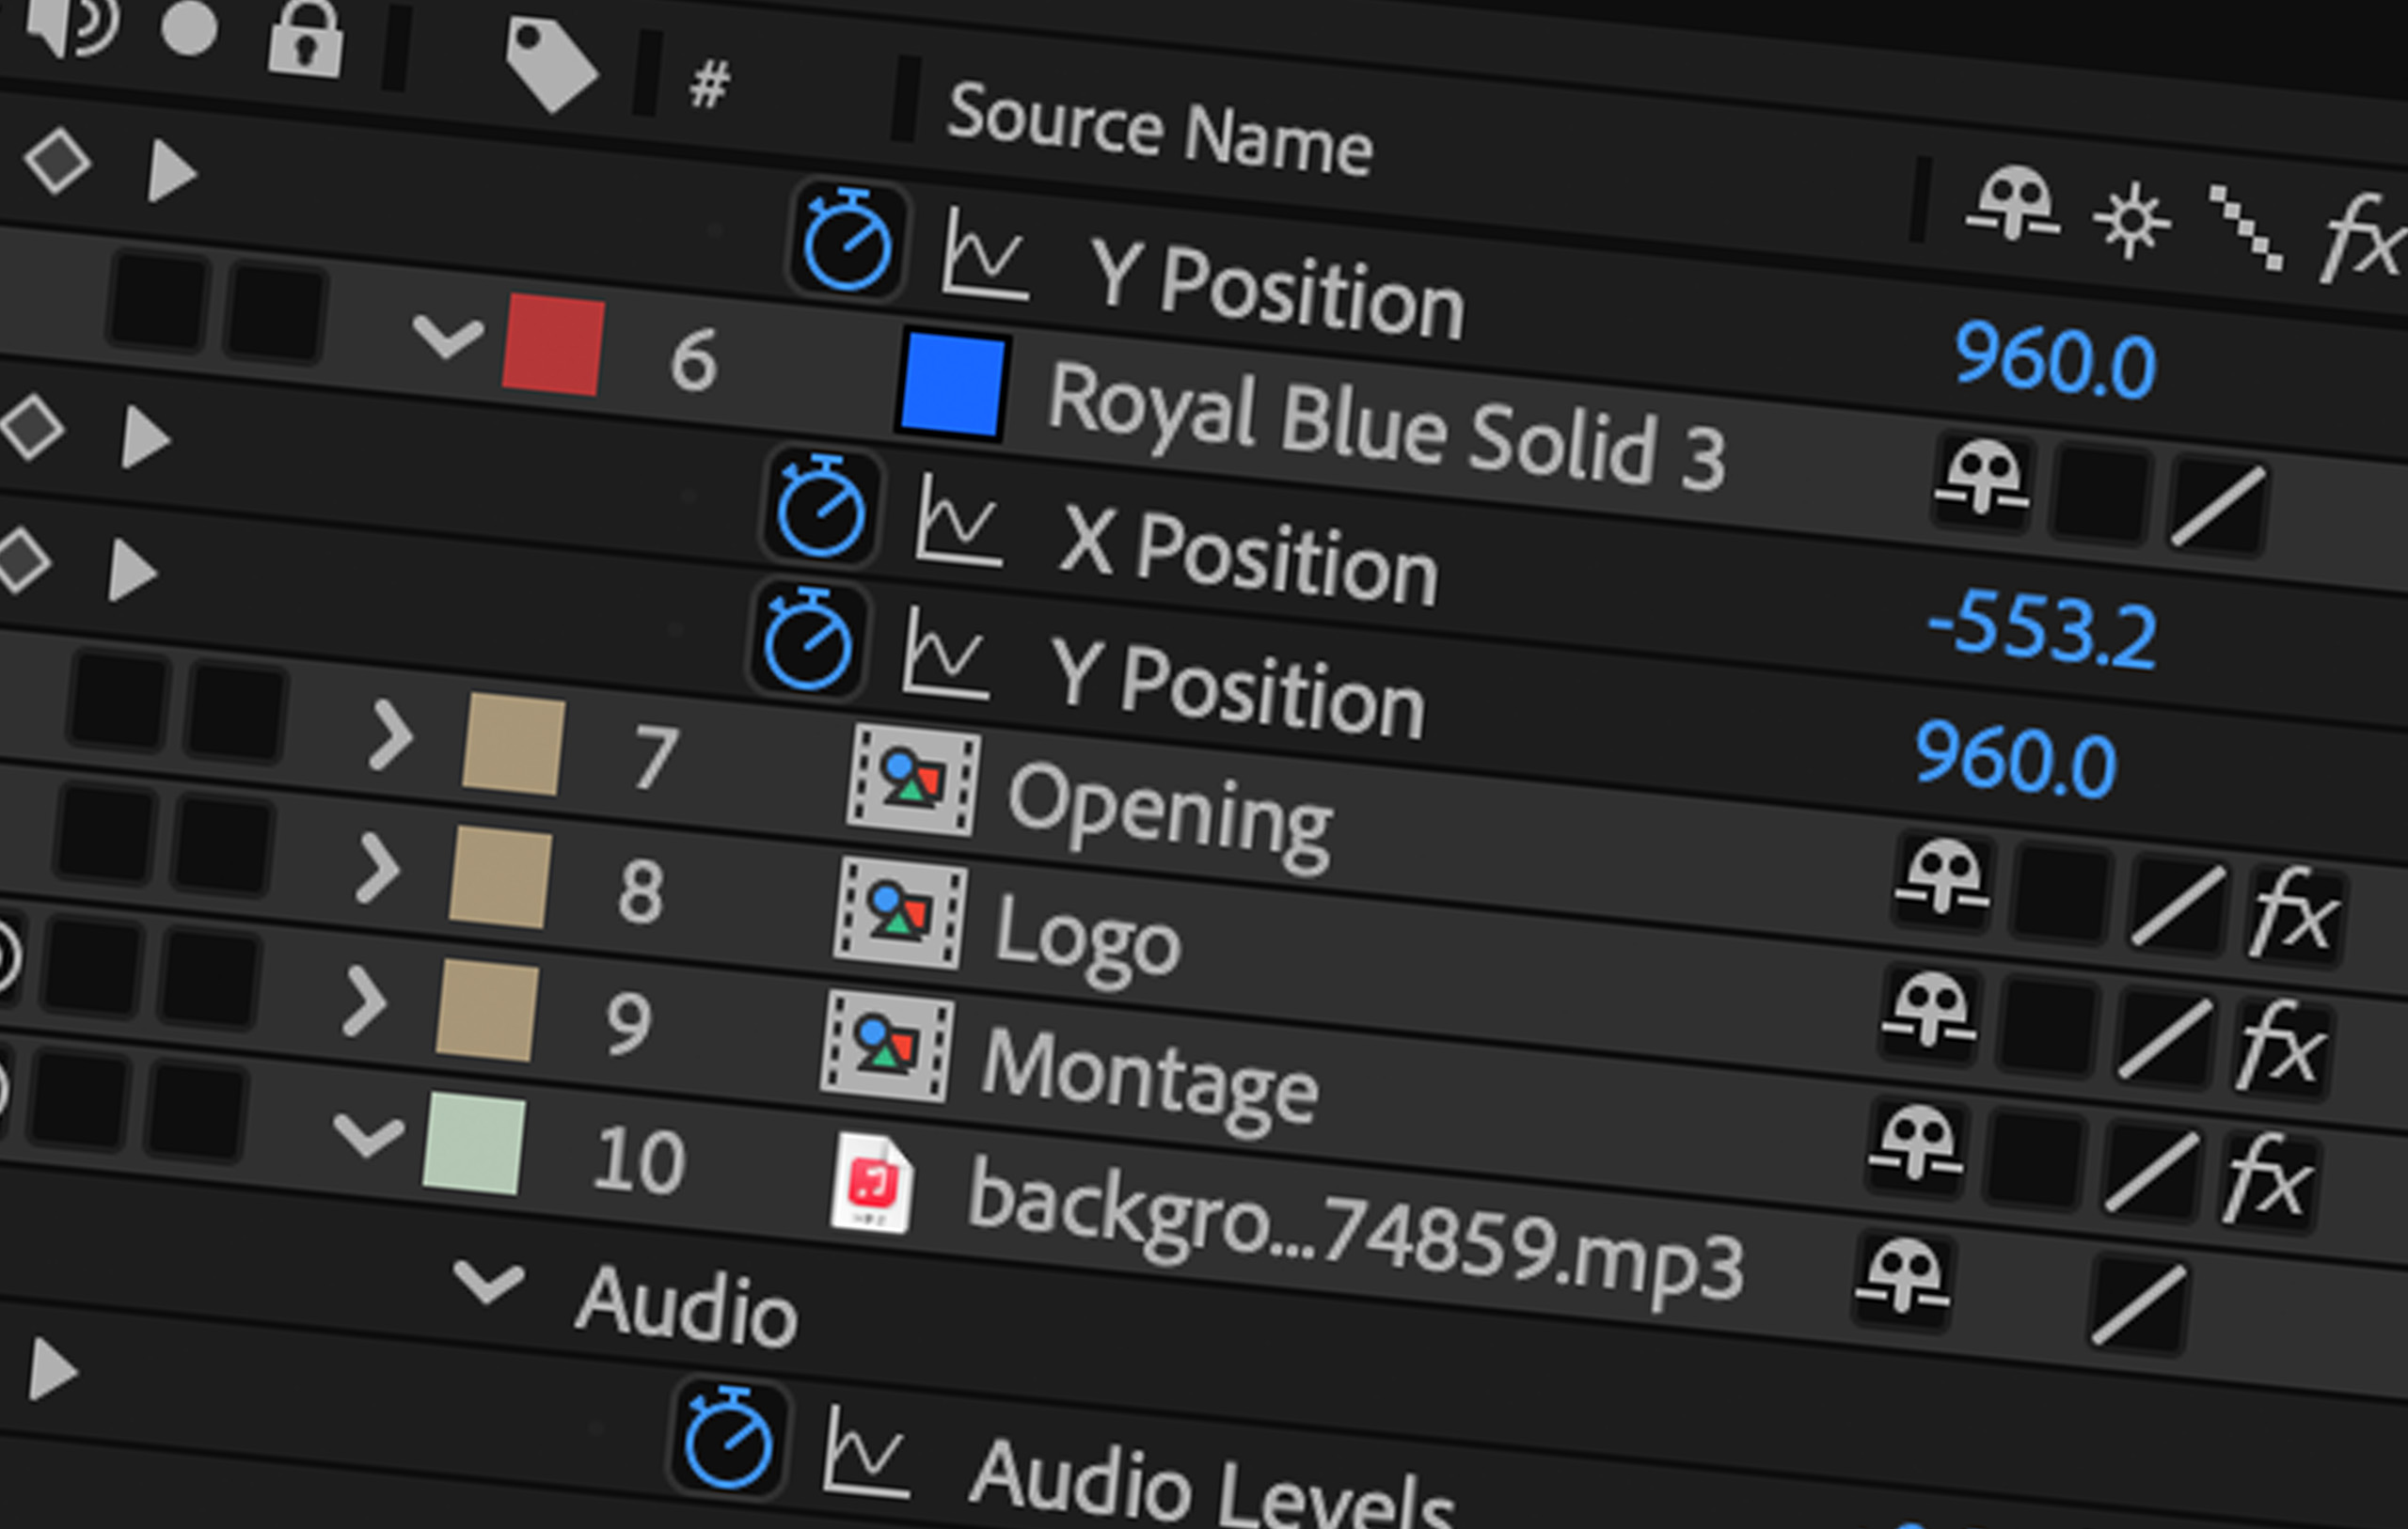Click the Montage composition layer icon

886,1047
